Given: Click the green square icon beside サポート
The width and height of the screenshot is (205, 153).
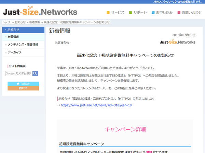Looking at the screenshot, I should tap(131, 13).
